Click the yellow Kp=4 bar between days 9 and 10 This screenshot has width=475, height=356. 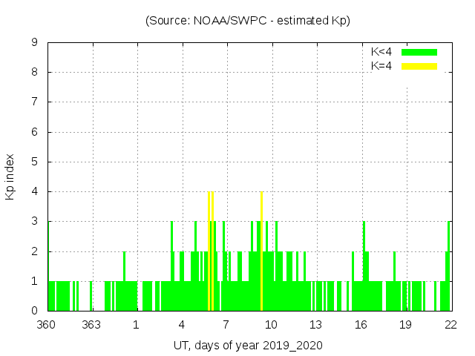(261, 252)
